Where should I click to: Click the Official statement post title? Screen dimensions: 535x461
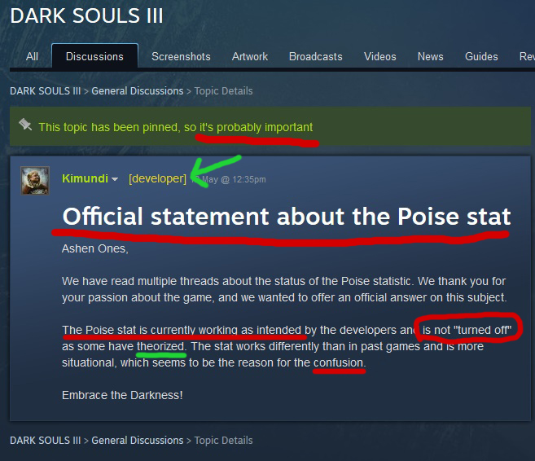[287, 217]
